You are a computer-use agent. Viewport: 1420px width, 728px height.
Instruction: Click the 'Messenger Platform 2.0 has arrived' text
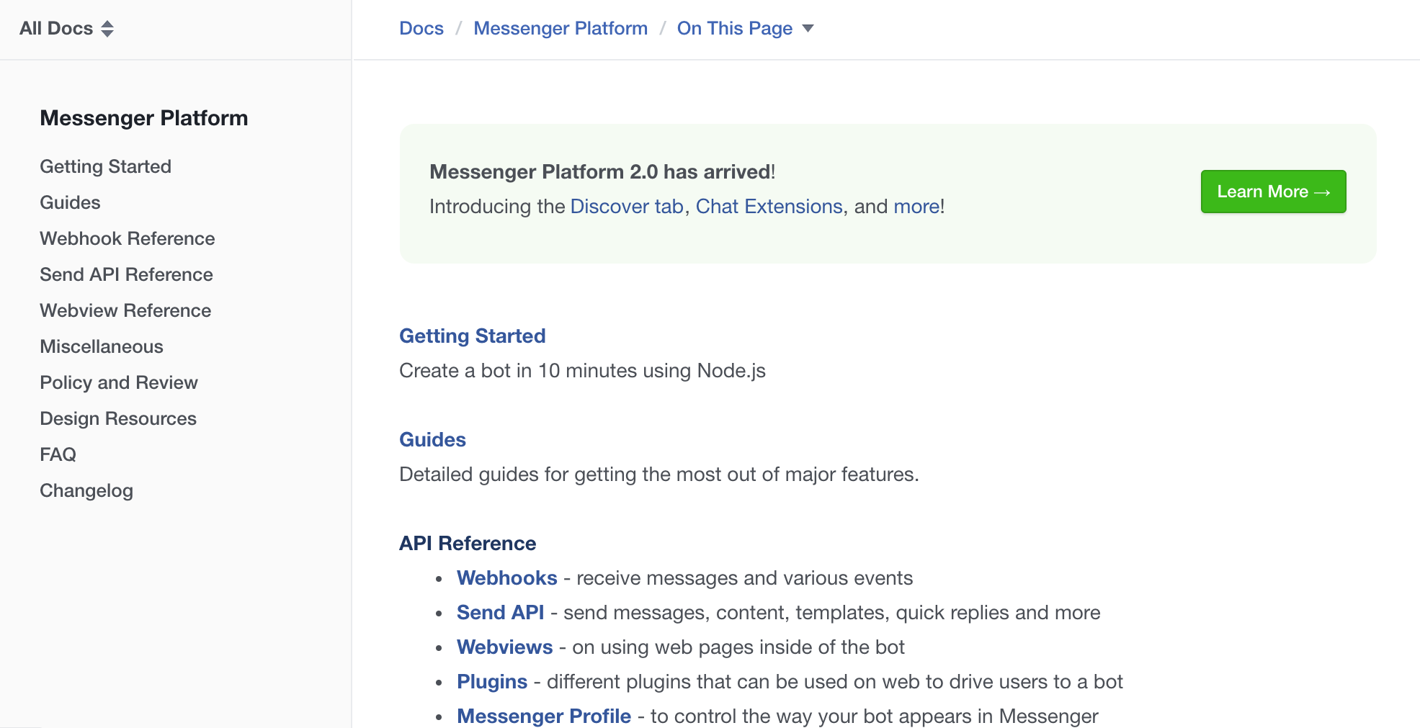point(602,172)
